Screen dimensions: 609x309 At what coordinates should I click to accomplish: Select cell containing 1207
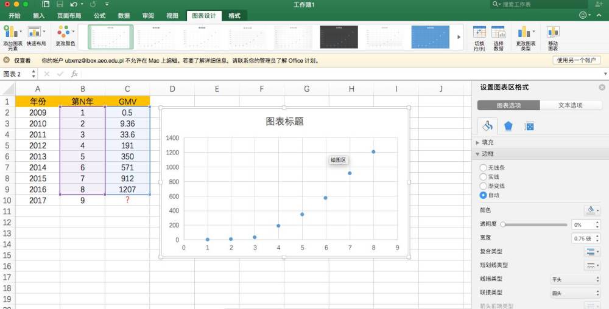pyautogui.click(x=127, y=189)
